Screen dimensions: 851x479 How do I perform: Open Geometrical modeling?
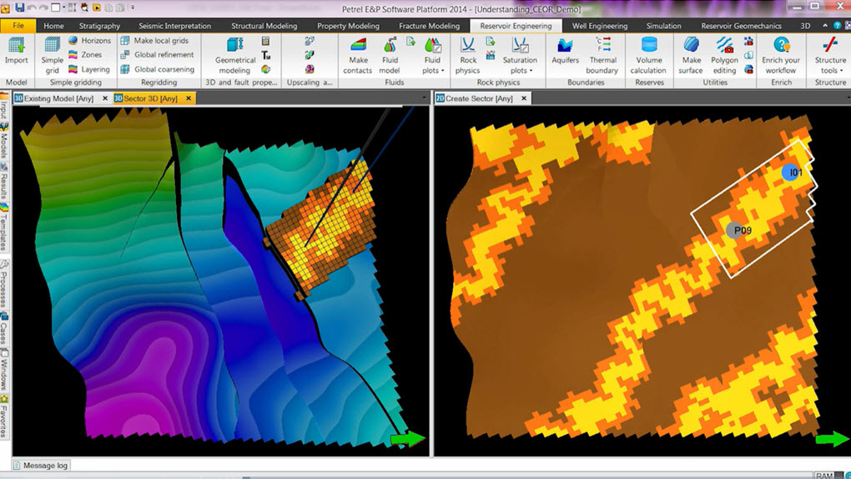pos(235,55)
